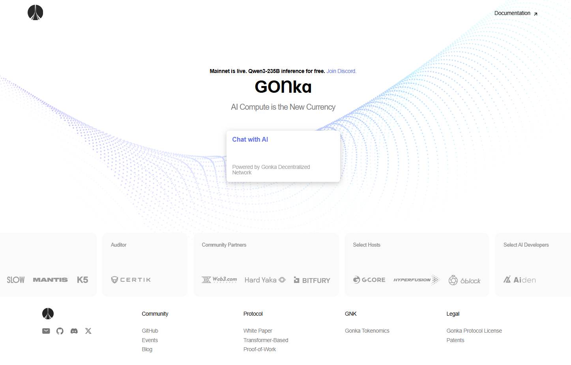Image resolution: width=571 pixels, height=365 pixels.
Task: Click the Bitfury partner logo
Action: [312, 280]
